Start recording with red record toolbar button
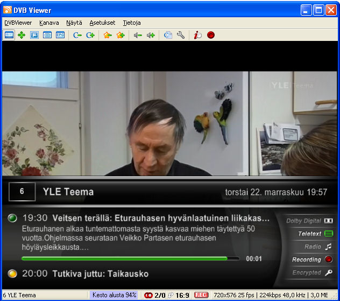This screenshot has height=301, width=340. coord(211,35)
